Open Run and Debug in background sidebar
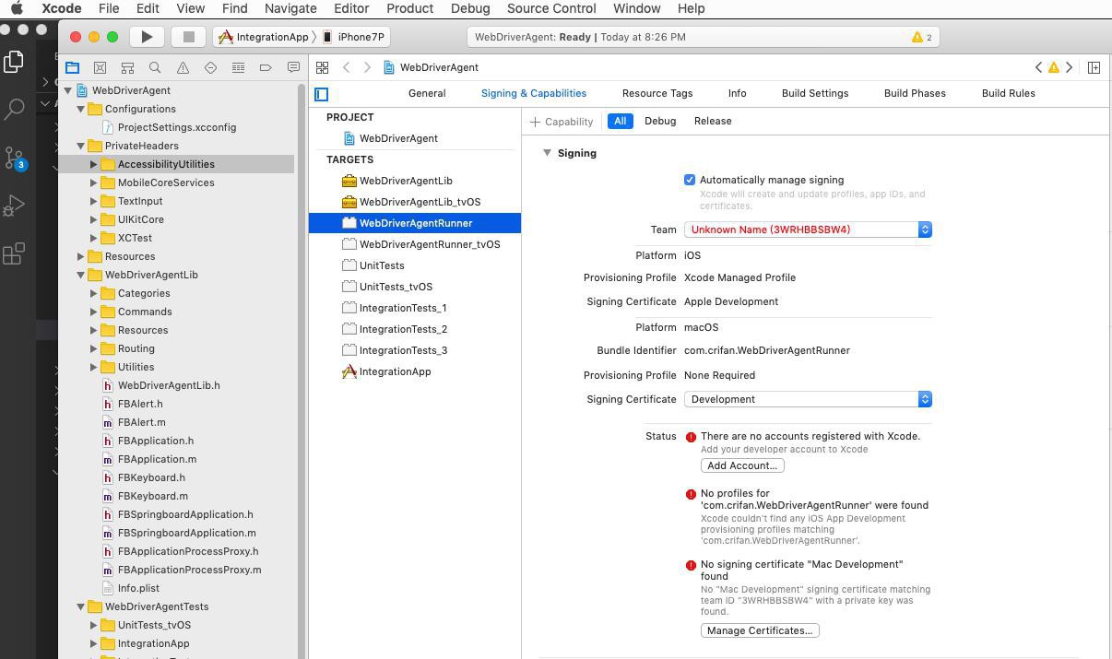Screen dimensions: 1112x659 [14, 205]
